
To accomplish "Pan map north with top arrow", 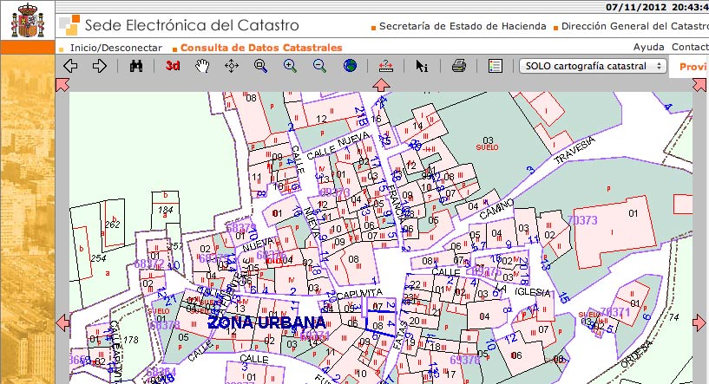I will click(380, 84).
